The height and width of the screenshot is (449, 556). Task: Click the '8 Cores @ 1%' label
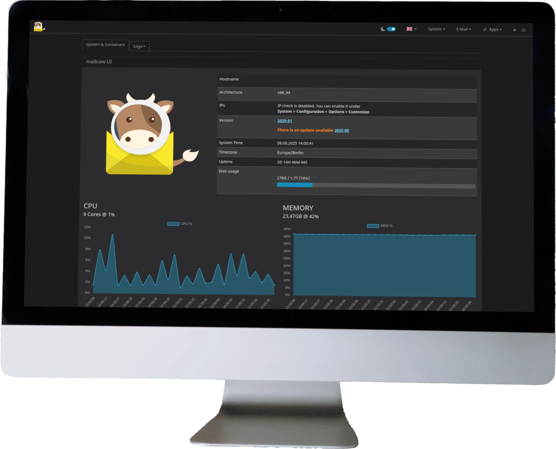point(99,215)
